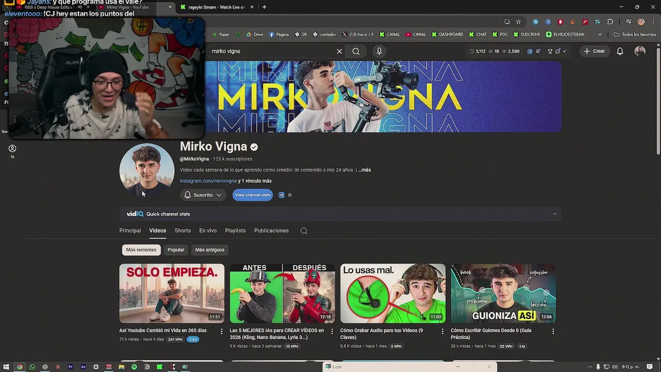
Task: Expand channel description with '...más'
Action: pyautogui.click(x=365, y=170)
